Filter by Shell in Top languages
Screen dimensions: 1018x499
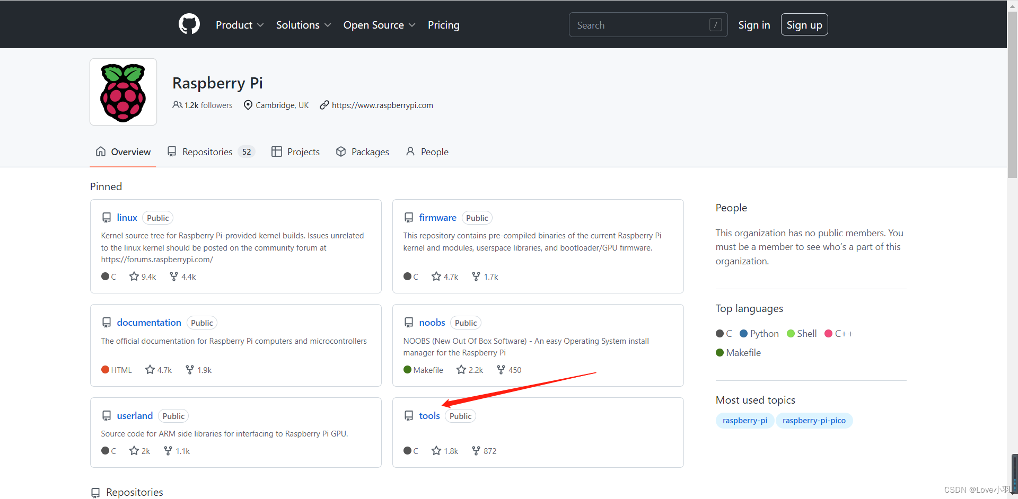[x=802, y=334]
